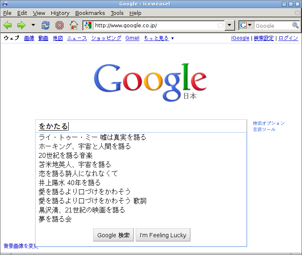Click the address bar URL field

[x=155, y=25]
